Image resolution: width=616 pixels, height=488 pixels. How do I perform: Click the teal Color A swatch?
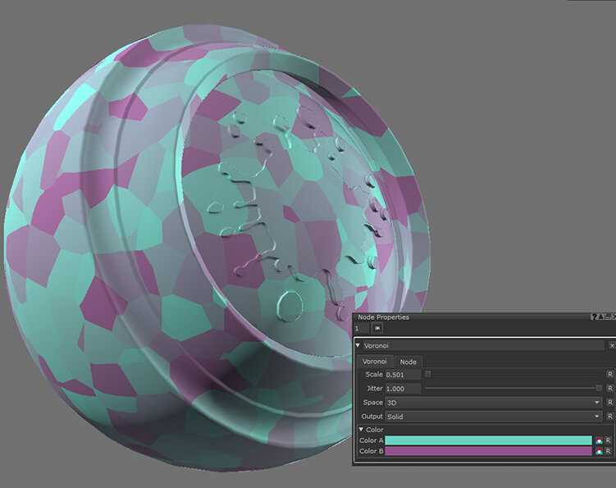[x=488, y=440]
